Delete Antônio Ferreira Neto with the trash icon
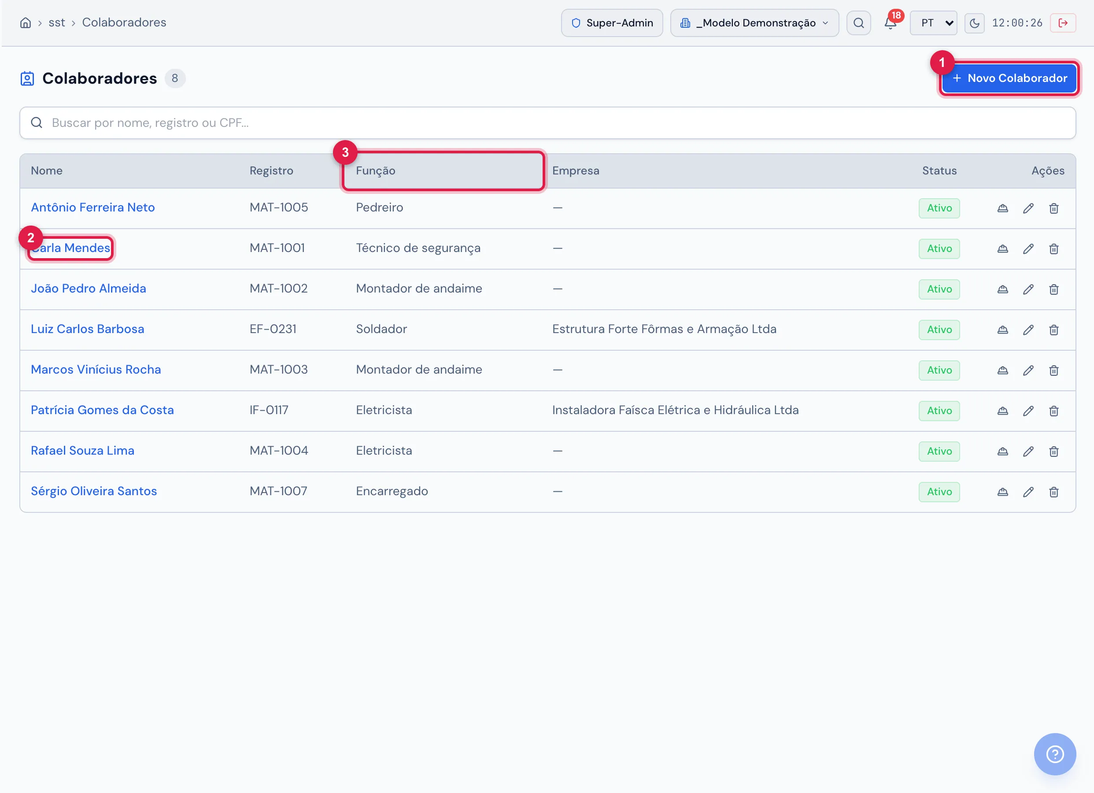This screenshot has height=793, width=1094. (x=1054, y=208)
